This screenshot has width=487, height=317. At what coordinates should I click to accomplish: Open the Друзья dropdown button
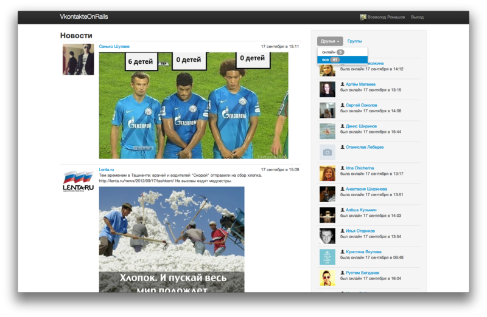[330, 41]
